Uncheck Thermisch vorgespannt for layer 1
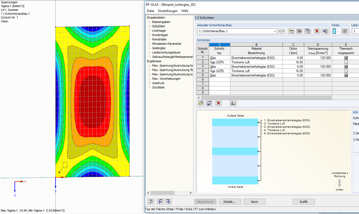This screenshot has width=359, height=214. pos(346,58)
